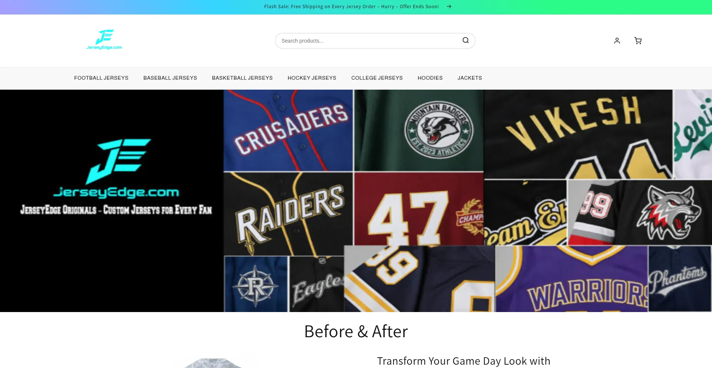712x368 pixels.
Task: Click the Crusaders jersey image
Action: [288, 130]
